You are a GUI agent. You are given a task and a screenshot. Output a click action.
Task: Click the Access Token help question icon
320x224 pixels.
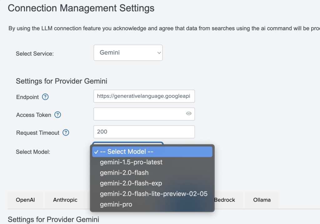tap(58, 115)
